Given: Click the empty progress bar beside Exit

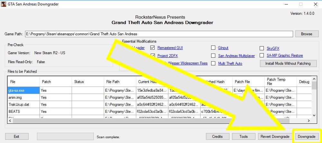Looking at the screenshot, I should (x=65, y=137).
